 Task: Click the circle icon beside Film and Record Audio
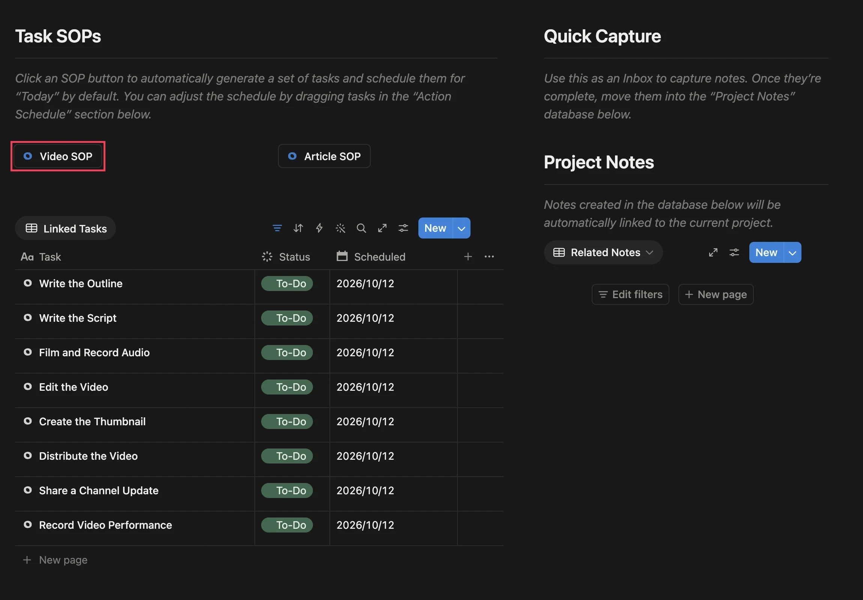[x=28, y=352]
